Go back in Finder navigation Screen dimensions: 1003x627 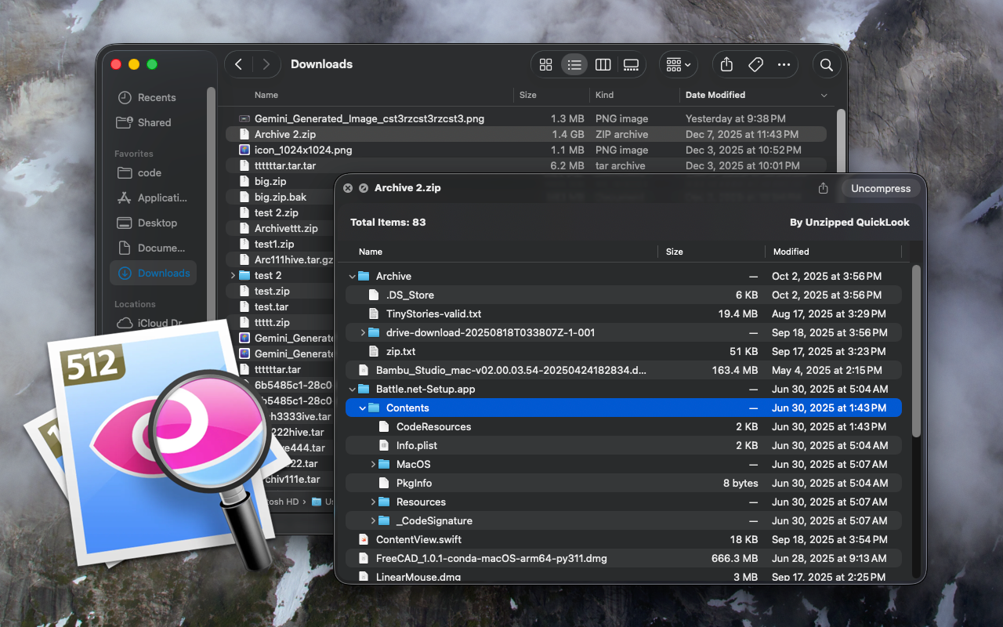click(x=239, y=64)
